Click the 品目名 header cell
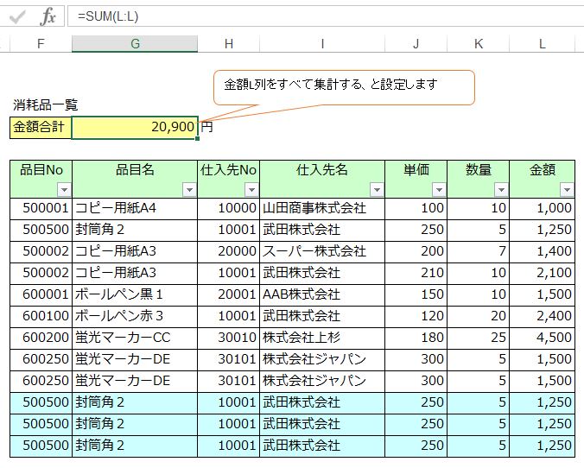584x468 pixels. tap(135, 179)
